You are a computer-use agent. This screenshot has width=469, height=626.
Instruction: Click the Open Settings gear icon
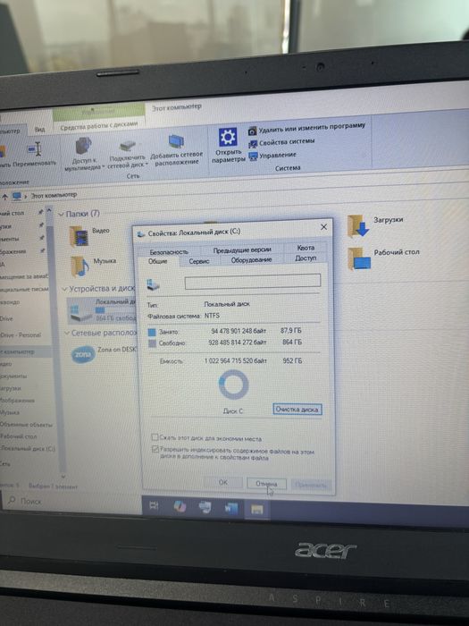coord(228,137)
